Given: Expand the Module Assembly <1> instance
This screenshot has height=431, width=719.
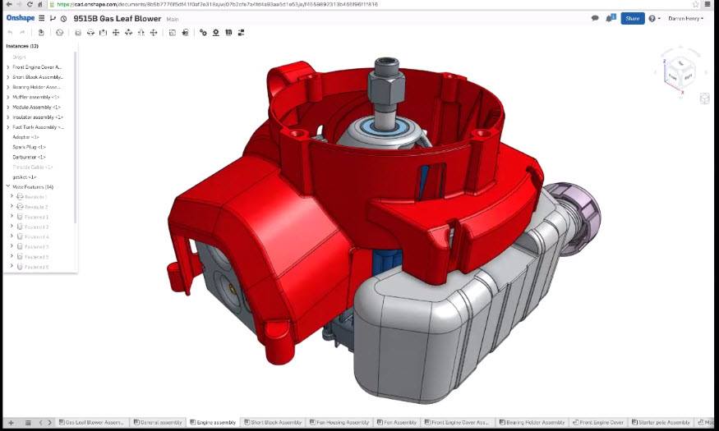Looking at the screenshot, I should coord(7,108).
